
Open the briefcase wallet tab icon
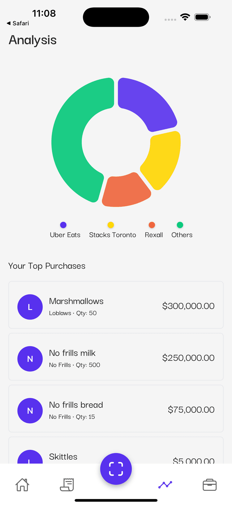(x=209, y=485)
